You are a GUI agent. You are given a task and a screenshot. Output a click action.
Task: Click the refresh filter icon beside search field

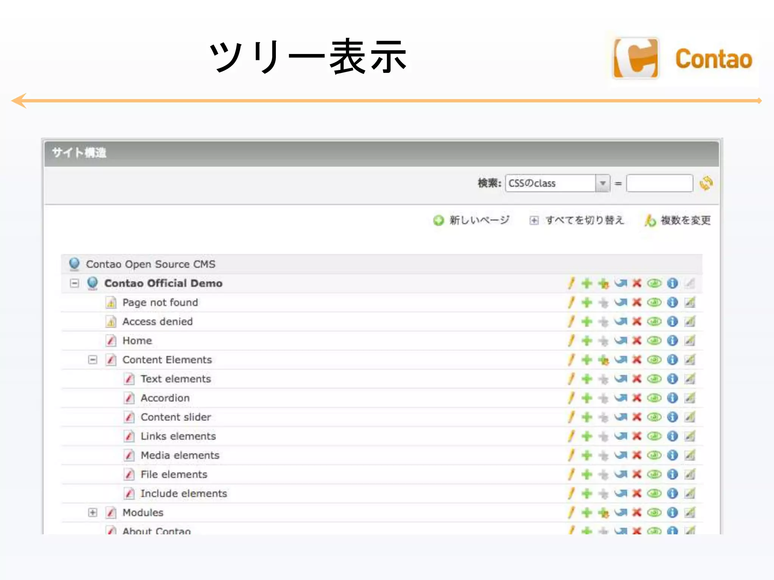point(706,184)
